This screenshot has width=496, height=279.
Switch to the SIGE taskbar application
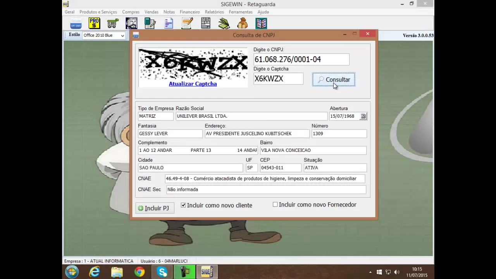pos(207,272)
